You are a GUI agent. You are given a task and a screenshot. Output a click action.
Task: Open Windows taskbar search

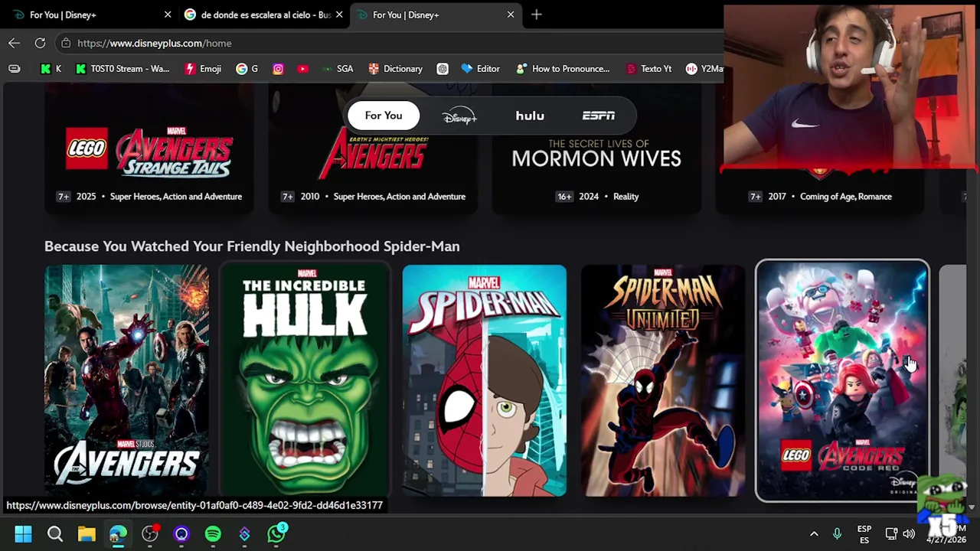pos(55,533)
